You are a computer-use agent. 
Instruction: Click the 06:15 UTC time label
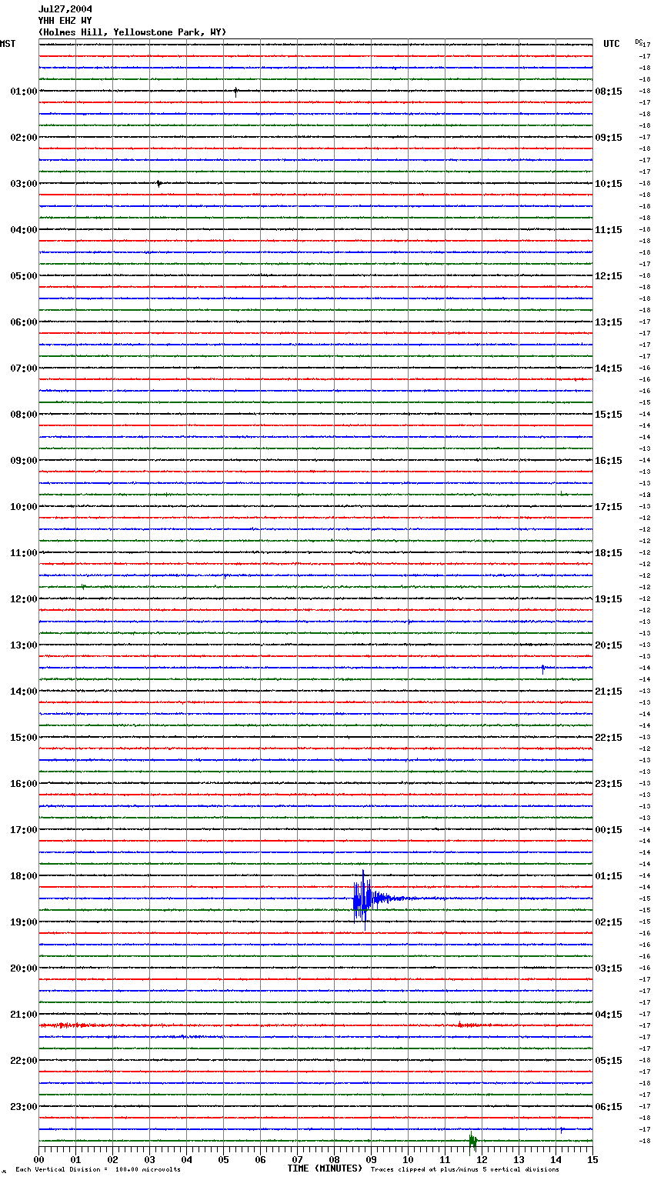pos(609,1107)
